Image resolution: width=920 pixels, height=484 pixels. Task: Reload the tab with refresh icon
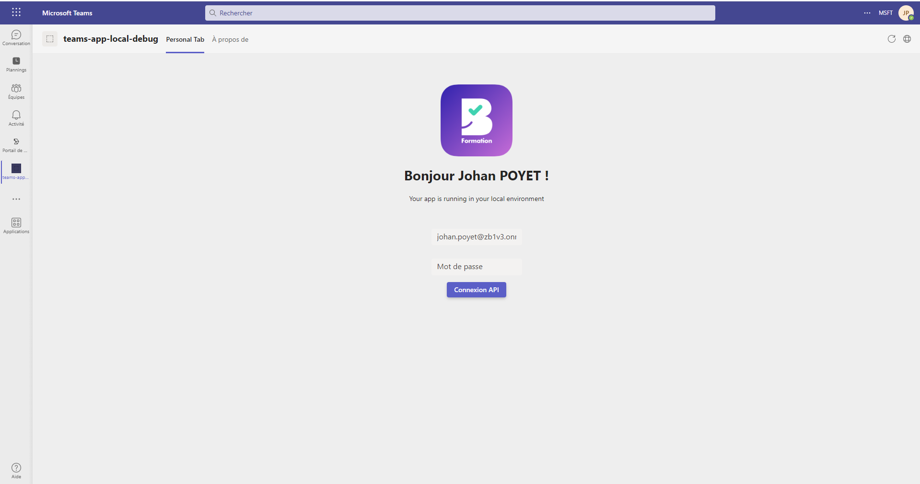(891, 39)
